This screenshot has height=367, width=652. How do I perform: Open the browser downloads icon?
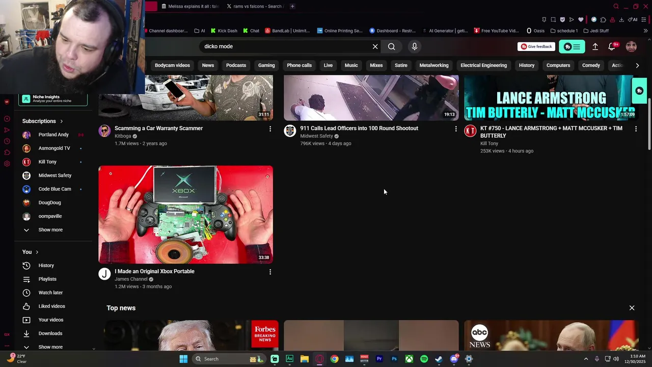[621, 19]
